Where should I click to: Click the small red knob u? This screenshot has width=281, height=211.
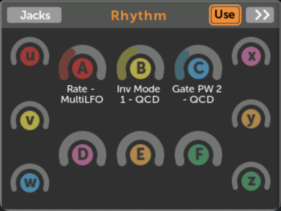(x=30, y=56)
